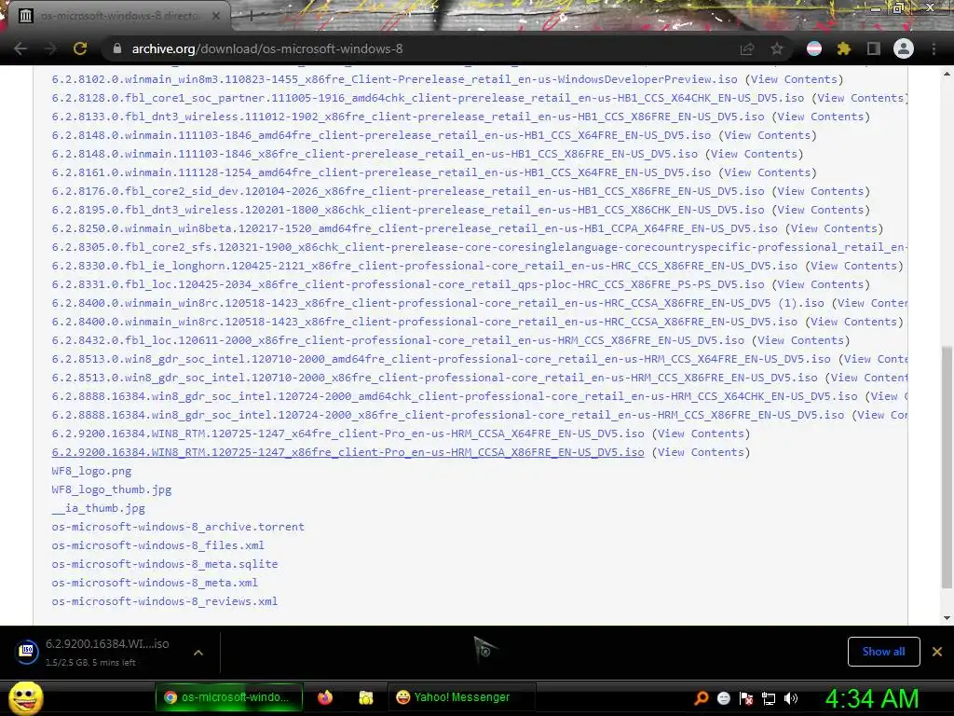Open the smiley Start button
The image size is (954, 716).
25,697
